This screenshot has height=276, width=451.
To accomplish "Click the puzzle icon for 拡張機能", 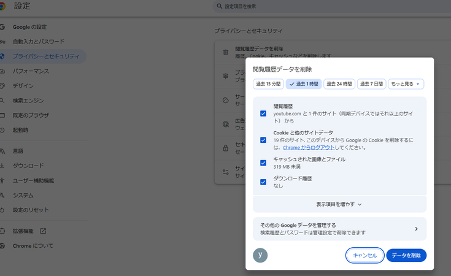I will (2, 231).
